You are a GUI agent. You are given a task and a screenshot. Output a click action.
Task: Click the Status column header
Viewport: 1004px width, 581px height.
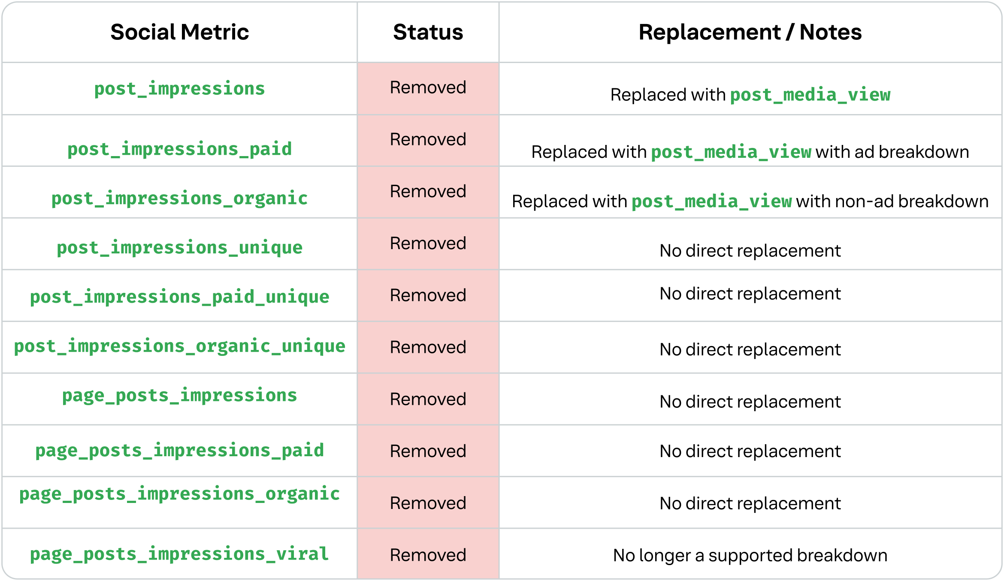pyautogui.click(x=428, y=32)
